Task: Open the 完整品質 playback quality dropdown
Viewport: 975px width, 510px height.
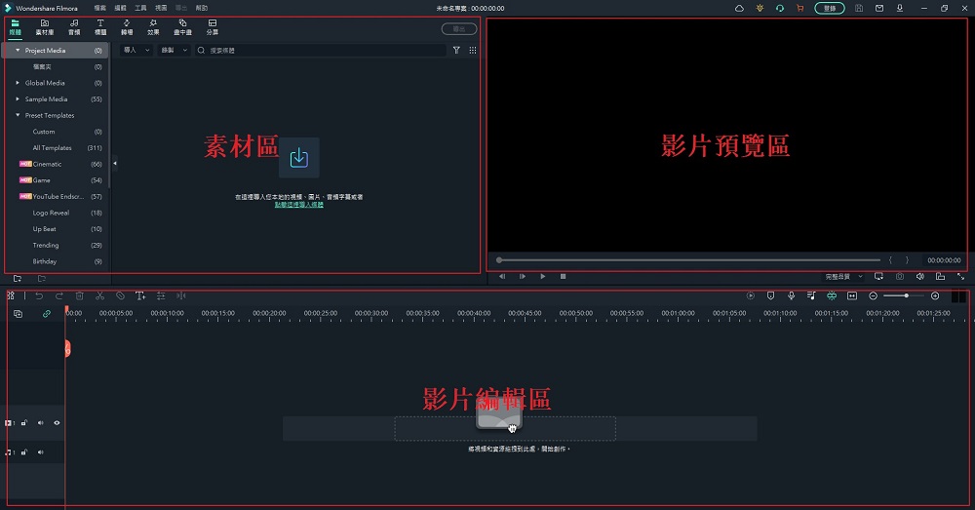Action: click(x=843, y=277)
